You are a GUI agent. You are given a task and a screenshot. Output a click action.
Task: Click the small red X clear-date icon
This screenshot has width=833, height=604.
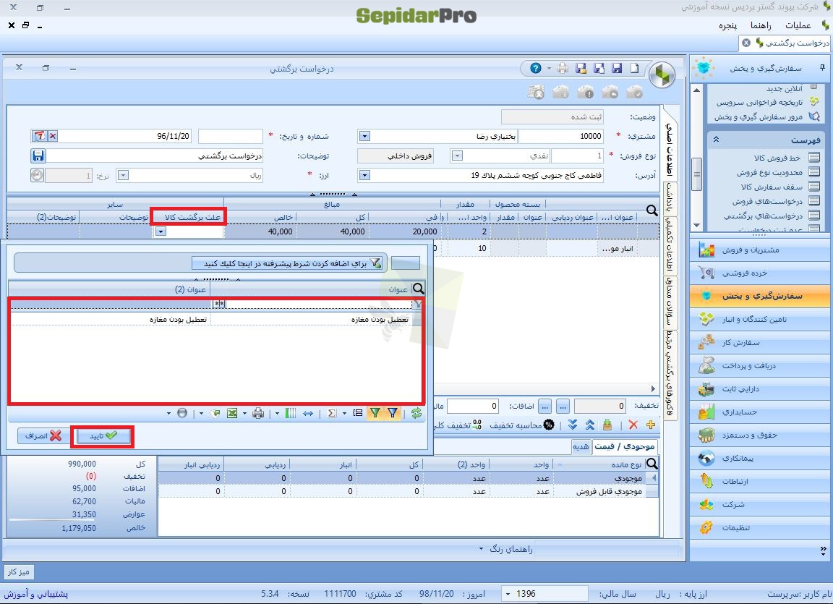[x=53, y=136]
